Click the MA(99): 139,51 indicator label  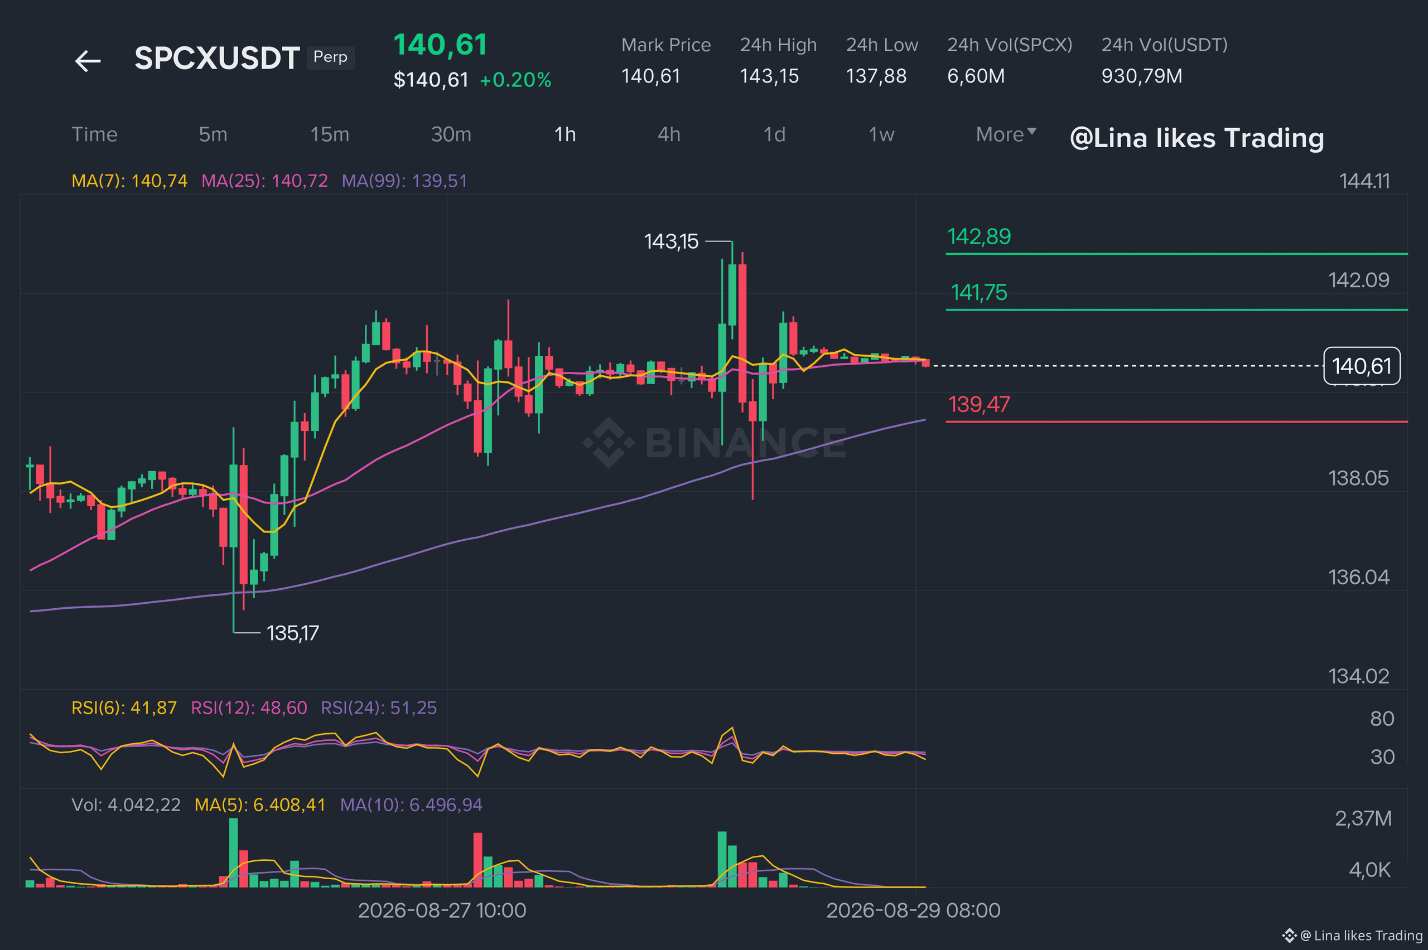point(404,181)
